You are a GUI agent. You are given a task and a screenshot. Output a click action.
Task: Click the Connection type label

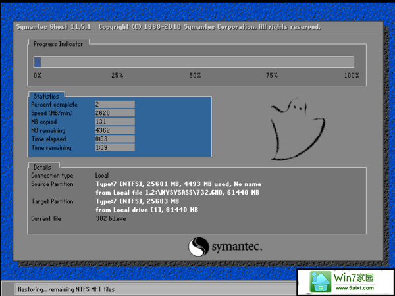coord(52,176)
